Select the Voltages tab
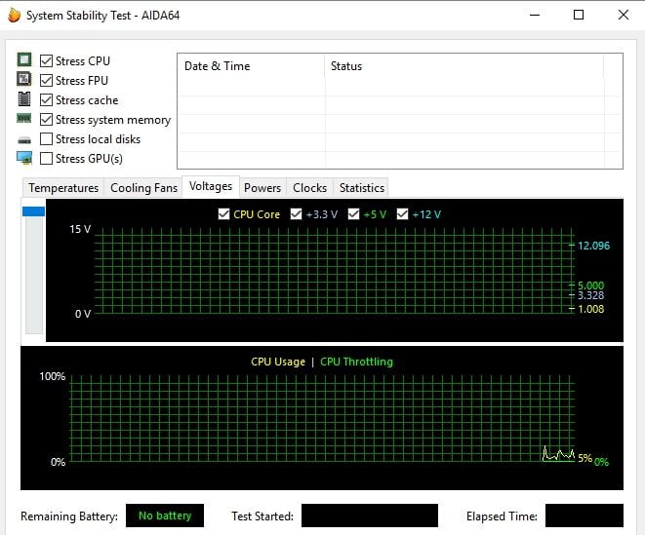 pyautogui.click(x=211, y=186)
